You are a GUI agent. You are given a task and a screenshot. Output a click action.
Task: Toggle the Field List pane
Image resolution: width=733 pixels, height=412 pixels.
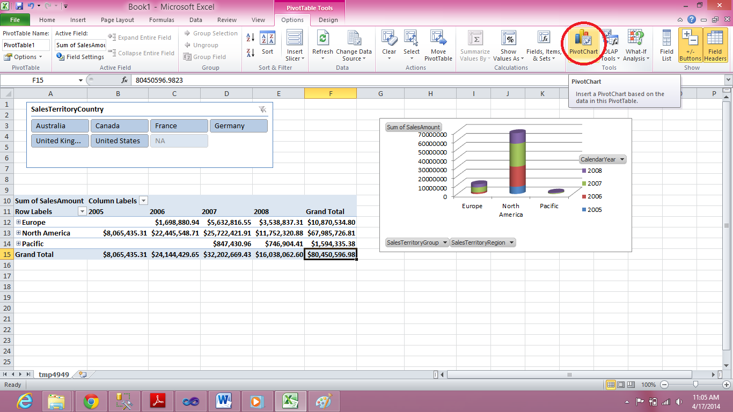[x=666, y=45]
